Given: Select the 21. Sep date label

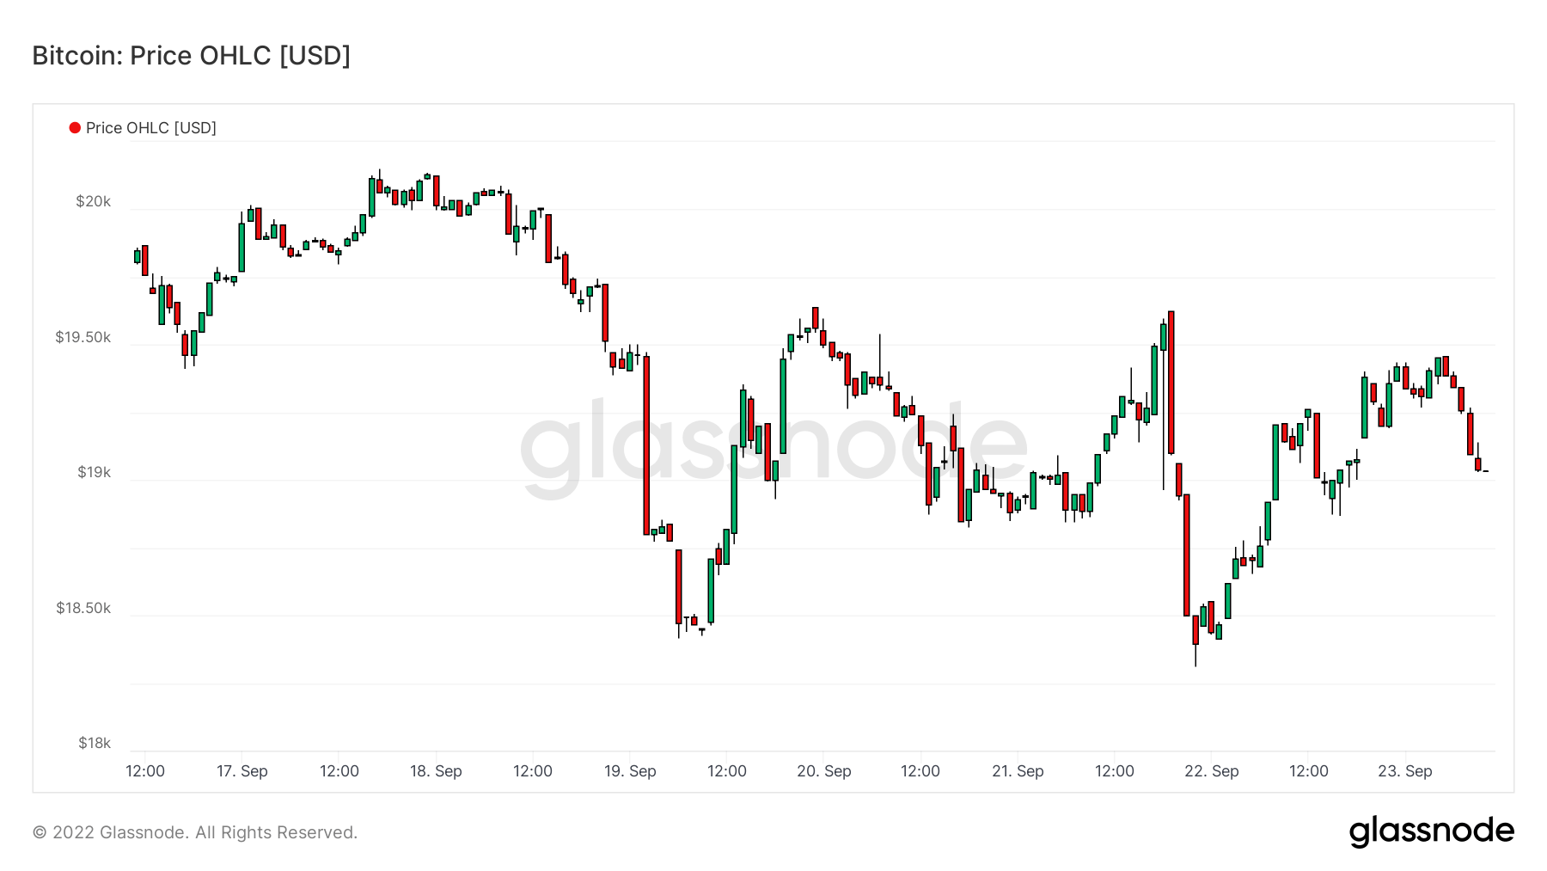Looking at the screenshot, I should coord(1018,771).
